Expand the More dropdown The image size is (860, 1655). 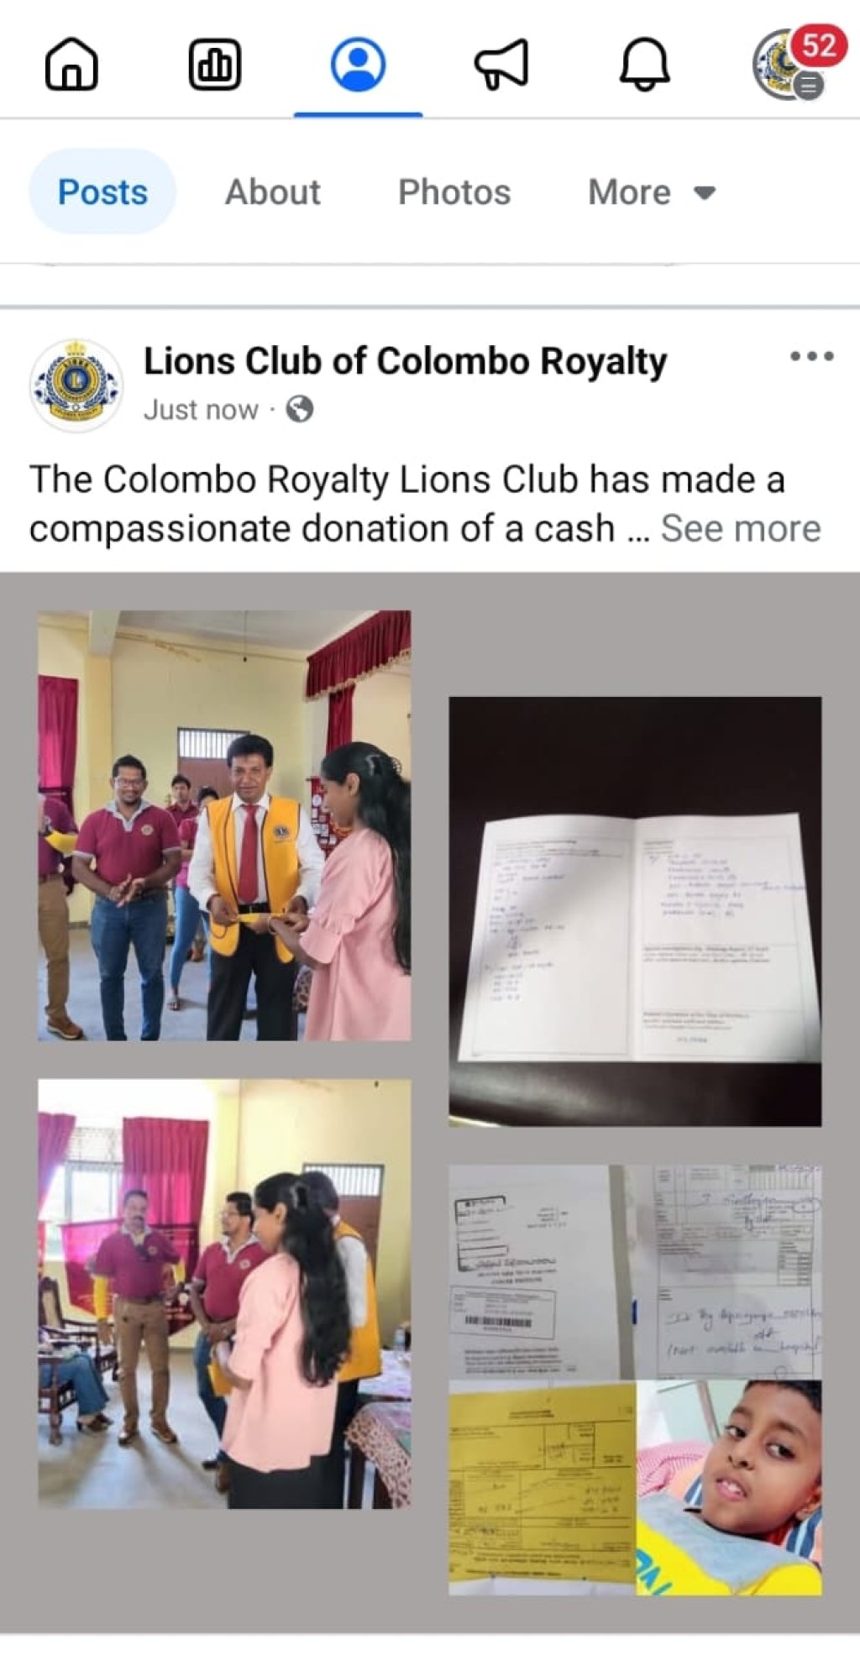652,192
